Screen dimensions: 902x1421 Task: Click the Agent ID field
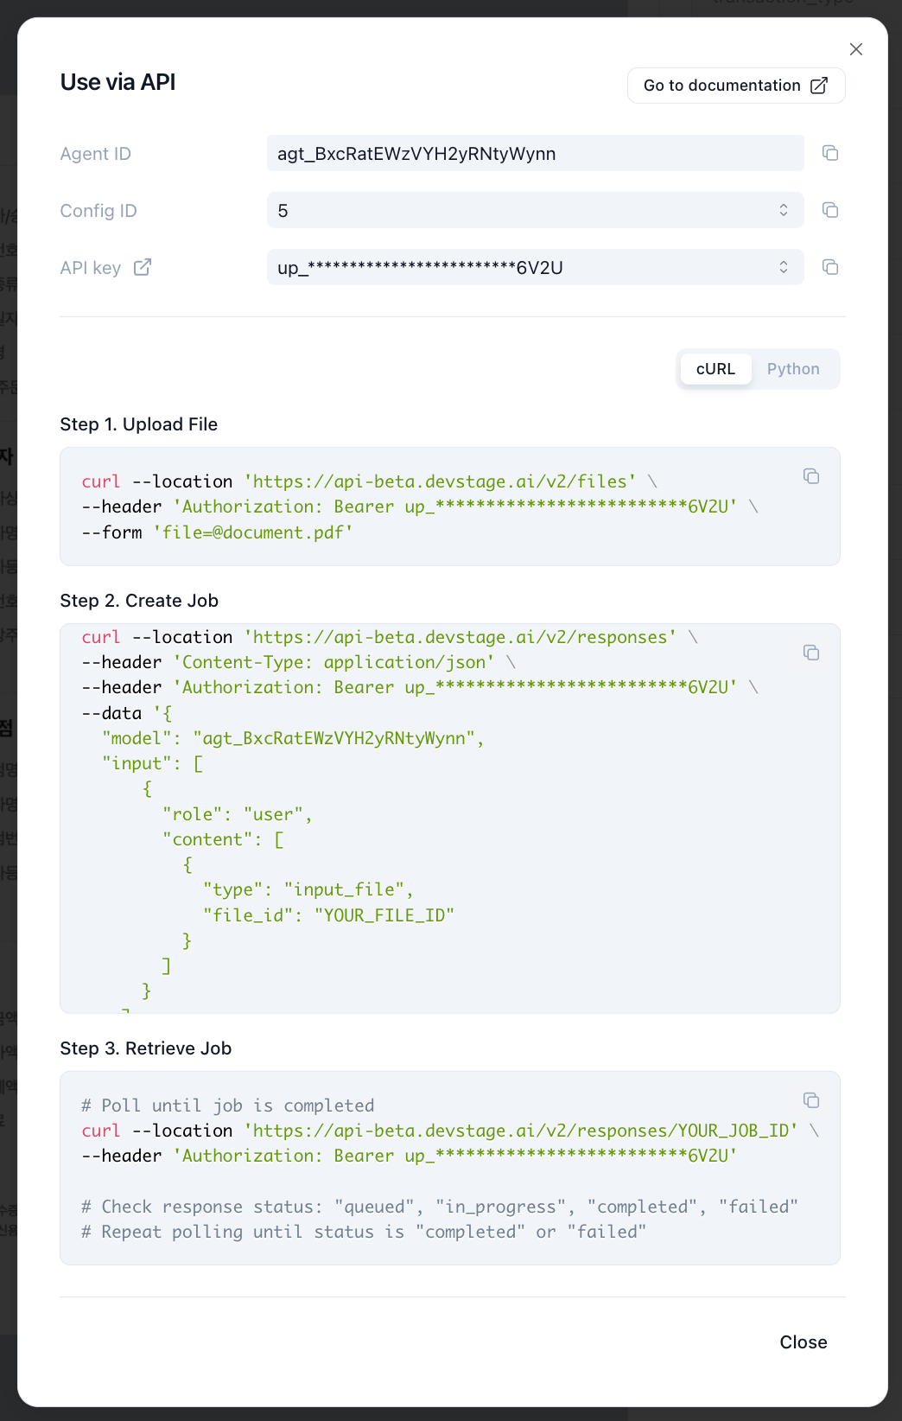click(x=536, y=153)
